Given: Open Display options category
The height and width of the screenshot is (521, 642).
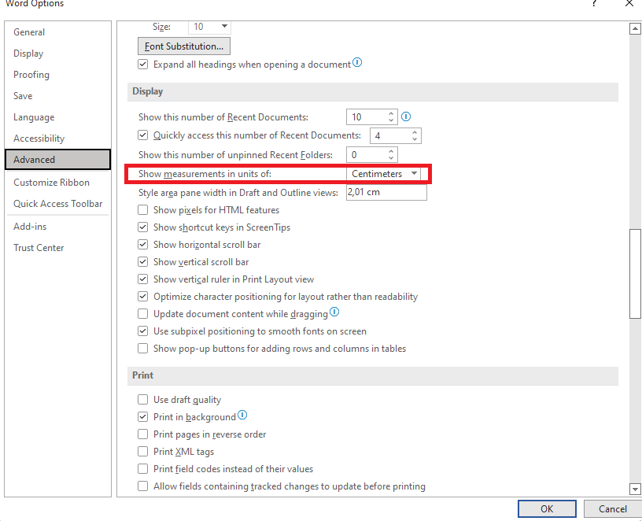Looking at the screenshot, I should [57, 54].
